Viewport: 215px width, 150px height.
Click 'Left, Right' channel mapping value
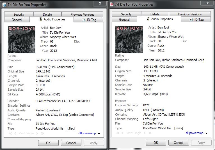(x=150, y=119)
